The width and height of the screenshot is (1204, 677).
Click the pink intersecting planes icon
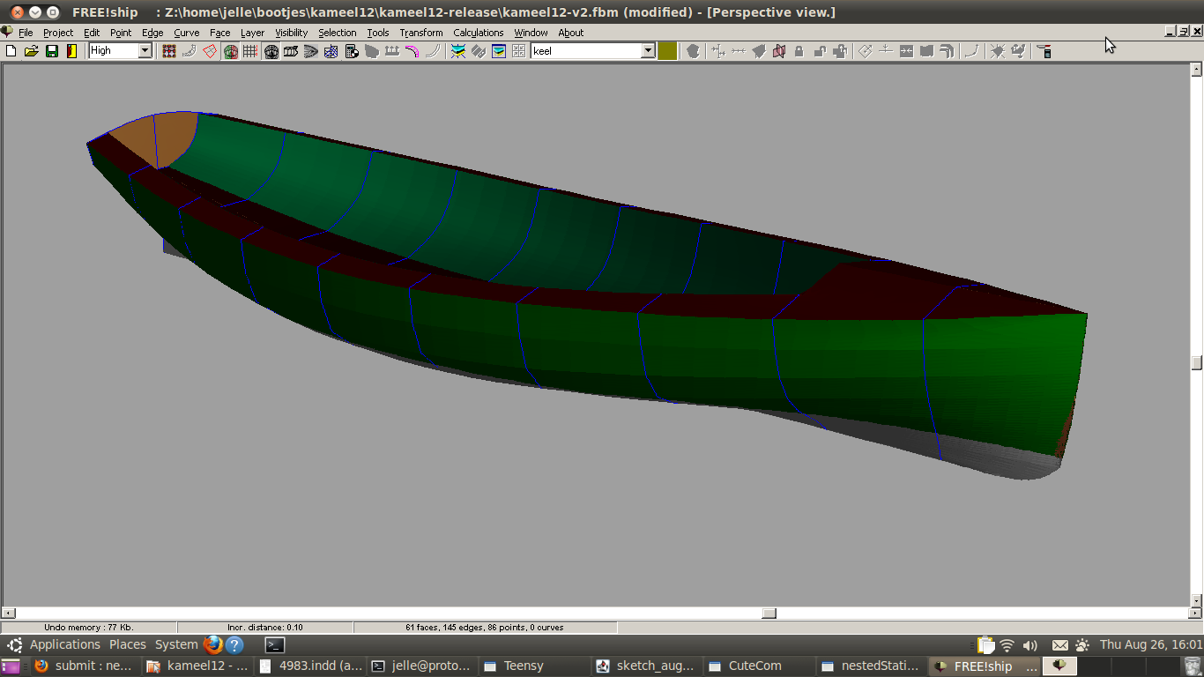(x=778, y=51)
